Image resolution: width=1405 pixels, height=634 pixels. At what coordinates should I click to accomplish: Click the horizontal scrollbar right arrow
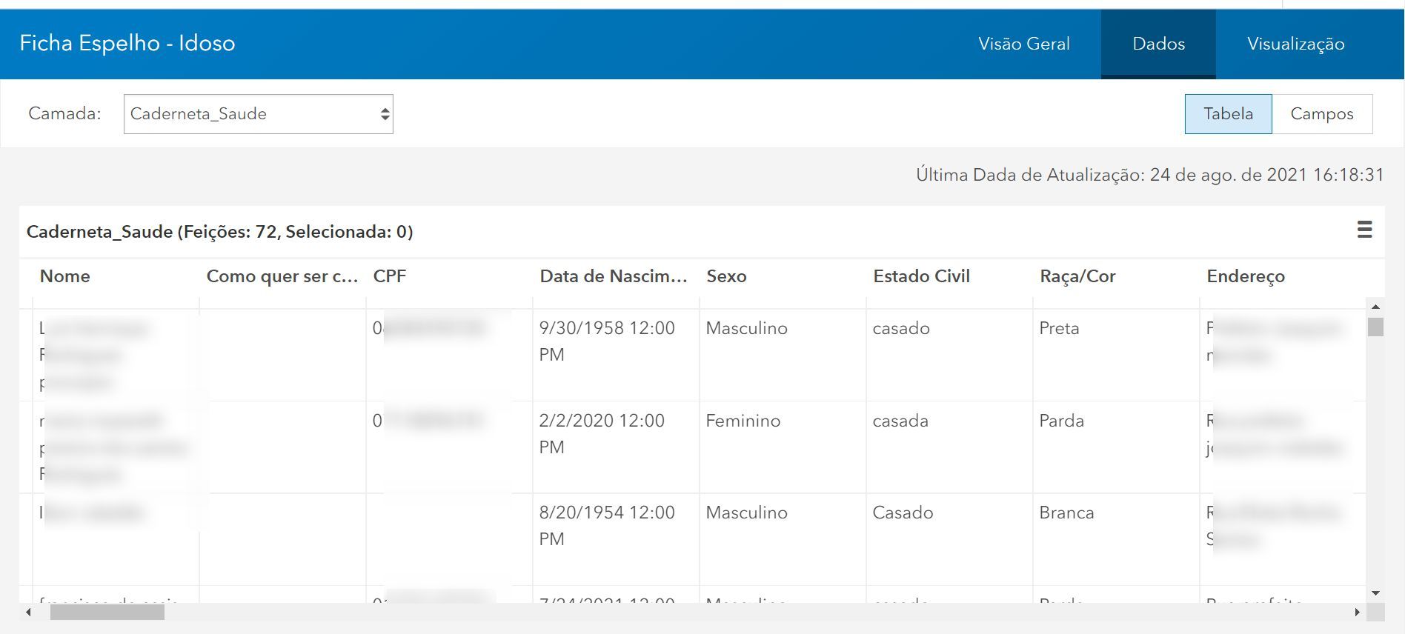tap(1358, 612)
